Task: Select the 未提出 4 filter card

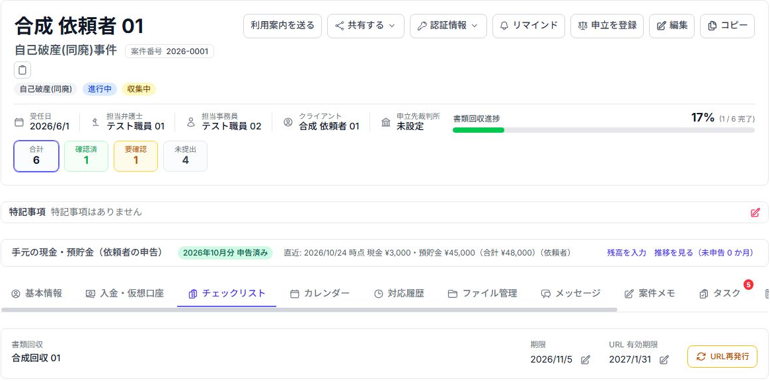Action: coord(185,156)
